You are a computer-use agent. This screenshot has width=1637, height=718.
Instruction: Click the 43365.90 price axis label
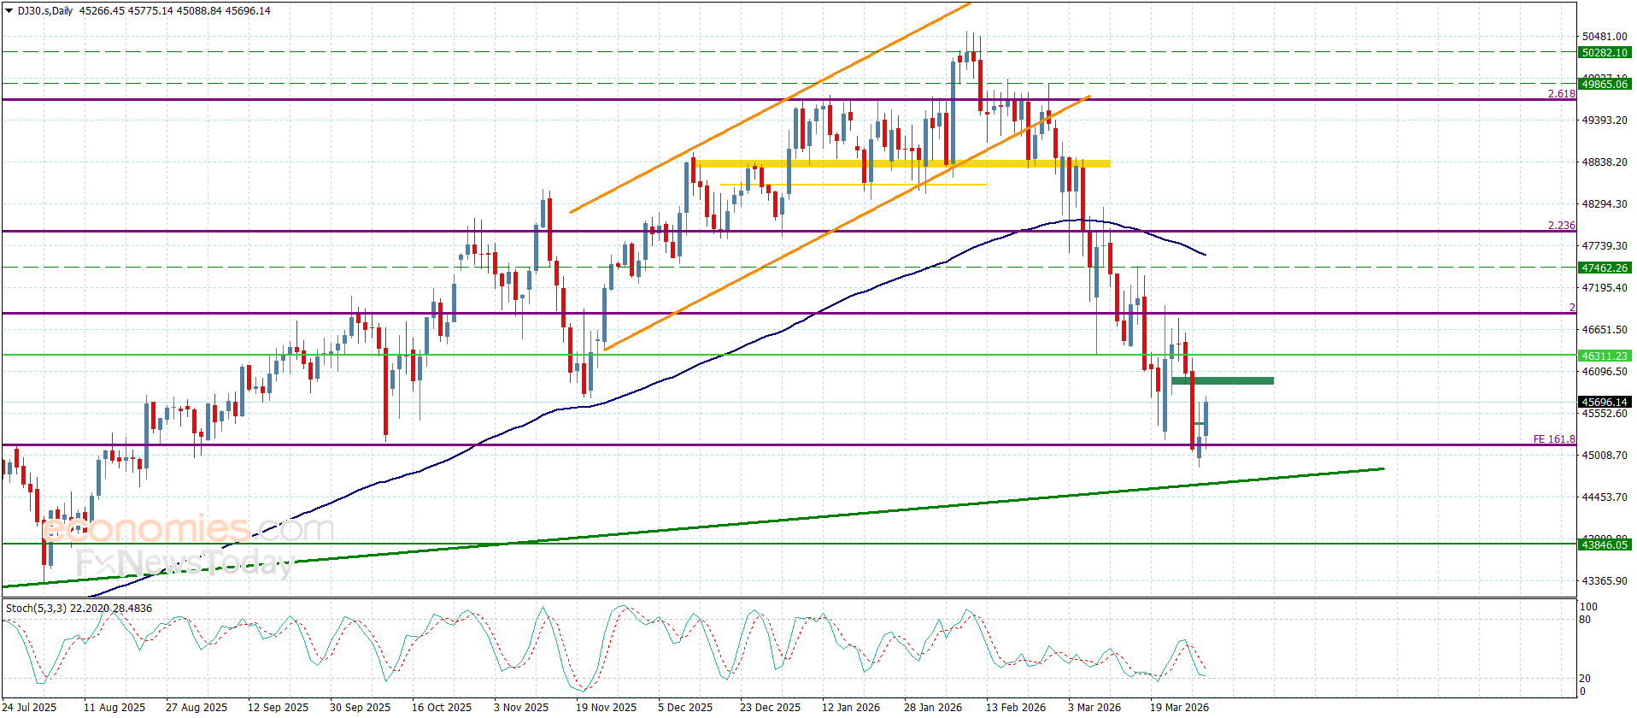[1605, 581]
